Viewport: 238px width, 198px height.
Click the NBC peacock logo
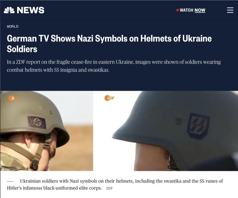9,10
